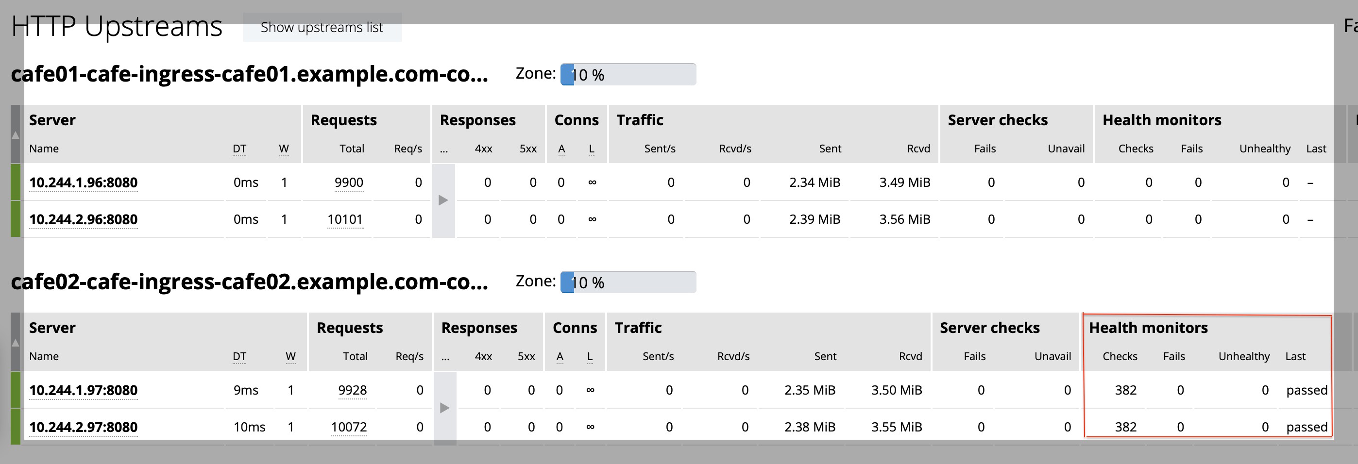Image resolution: width=1358 pixels, height=464 pixels.
Task: Click cafe02 zone usage progress bar
Action: (628, 282)
